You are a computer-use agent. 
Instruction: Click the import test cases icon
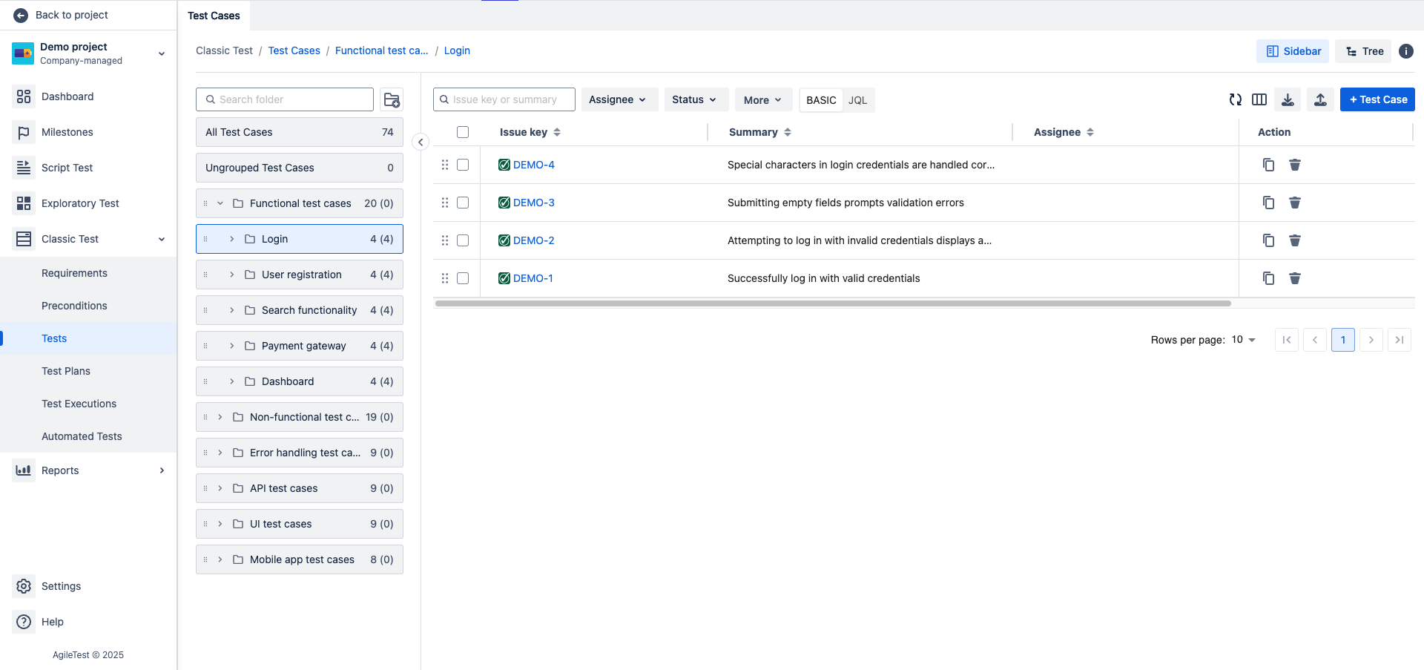pyautogui.click(x=1321, y=99)
